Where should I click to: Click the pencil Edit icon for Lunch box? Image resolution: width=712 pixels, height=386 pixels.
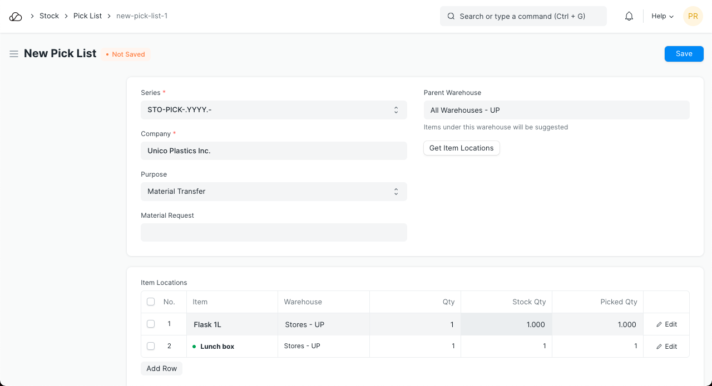click(660, 347)
